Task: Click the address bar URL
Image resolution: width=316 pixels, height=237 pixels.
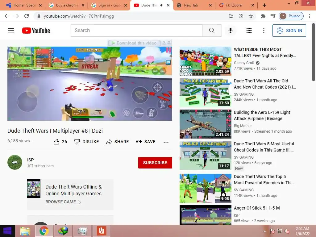Action: [x=79, y=16]
